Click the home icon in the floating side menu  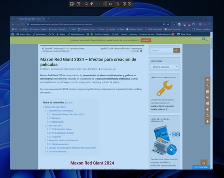(207, 80)
